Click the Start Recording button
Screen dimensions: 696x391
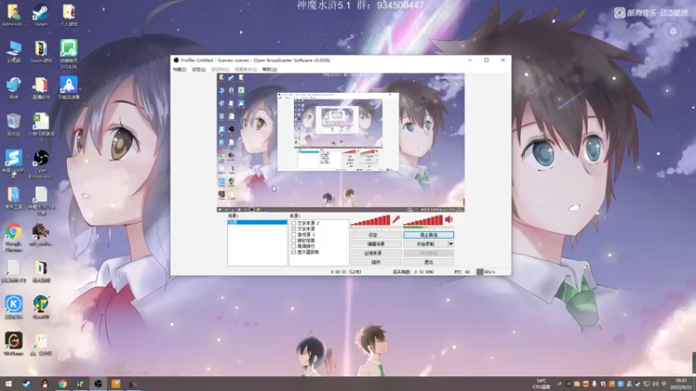coord(425,244)
